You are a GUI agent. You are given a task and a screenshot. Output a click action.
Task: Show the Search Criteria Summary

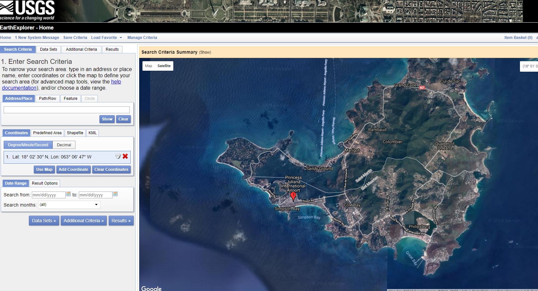pos(205,52)
